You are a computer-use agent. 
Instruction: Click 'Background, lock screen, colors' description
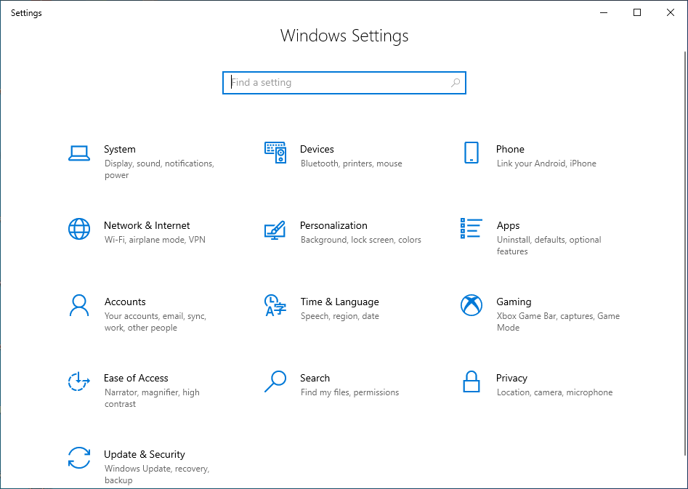coord(360,240)
